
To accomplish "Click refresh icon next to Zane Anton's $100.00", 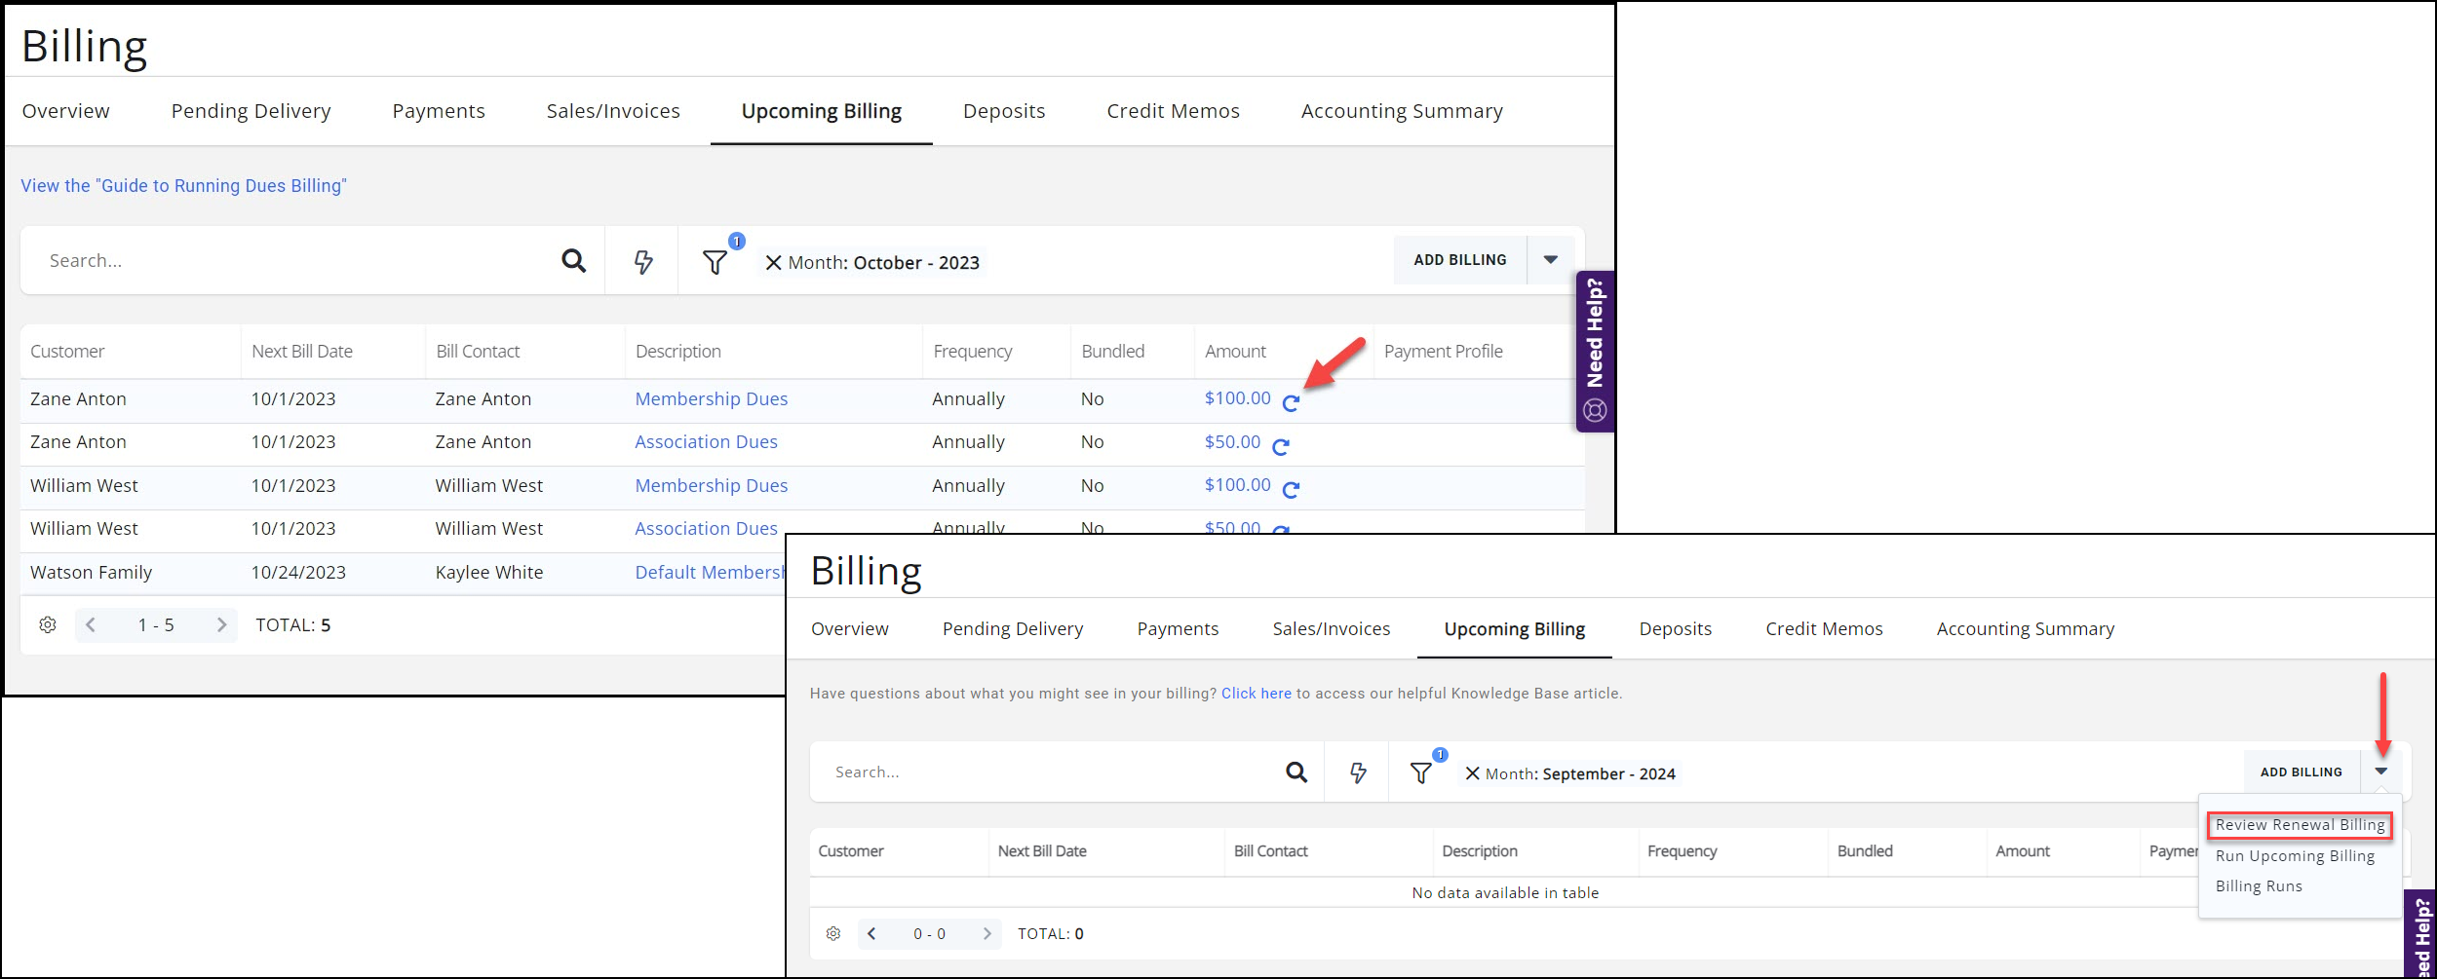I will (1291, 403).
